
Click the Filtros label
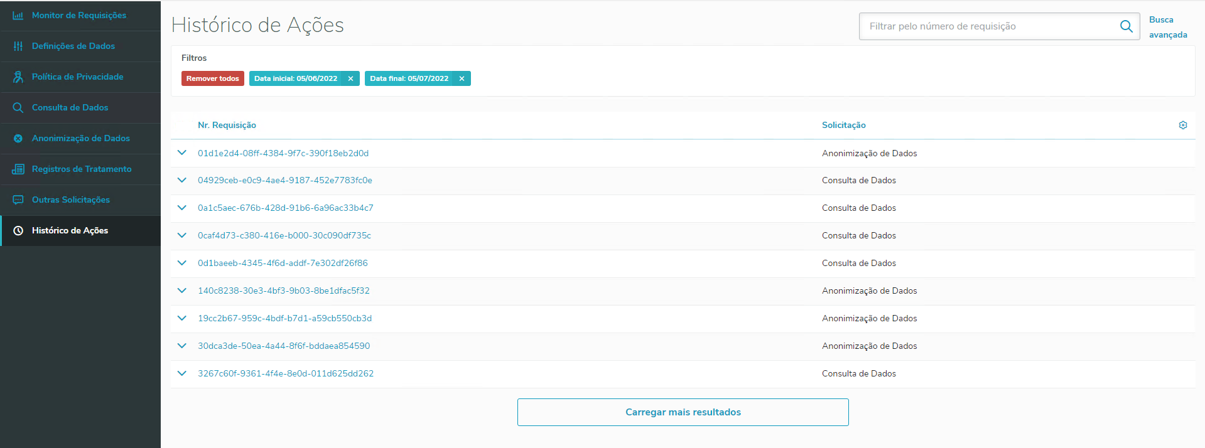click(x=194, y=58)
